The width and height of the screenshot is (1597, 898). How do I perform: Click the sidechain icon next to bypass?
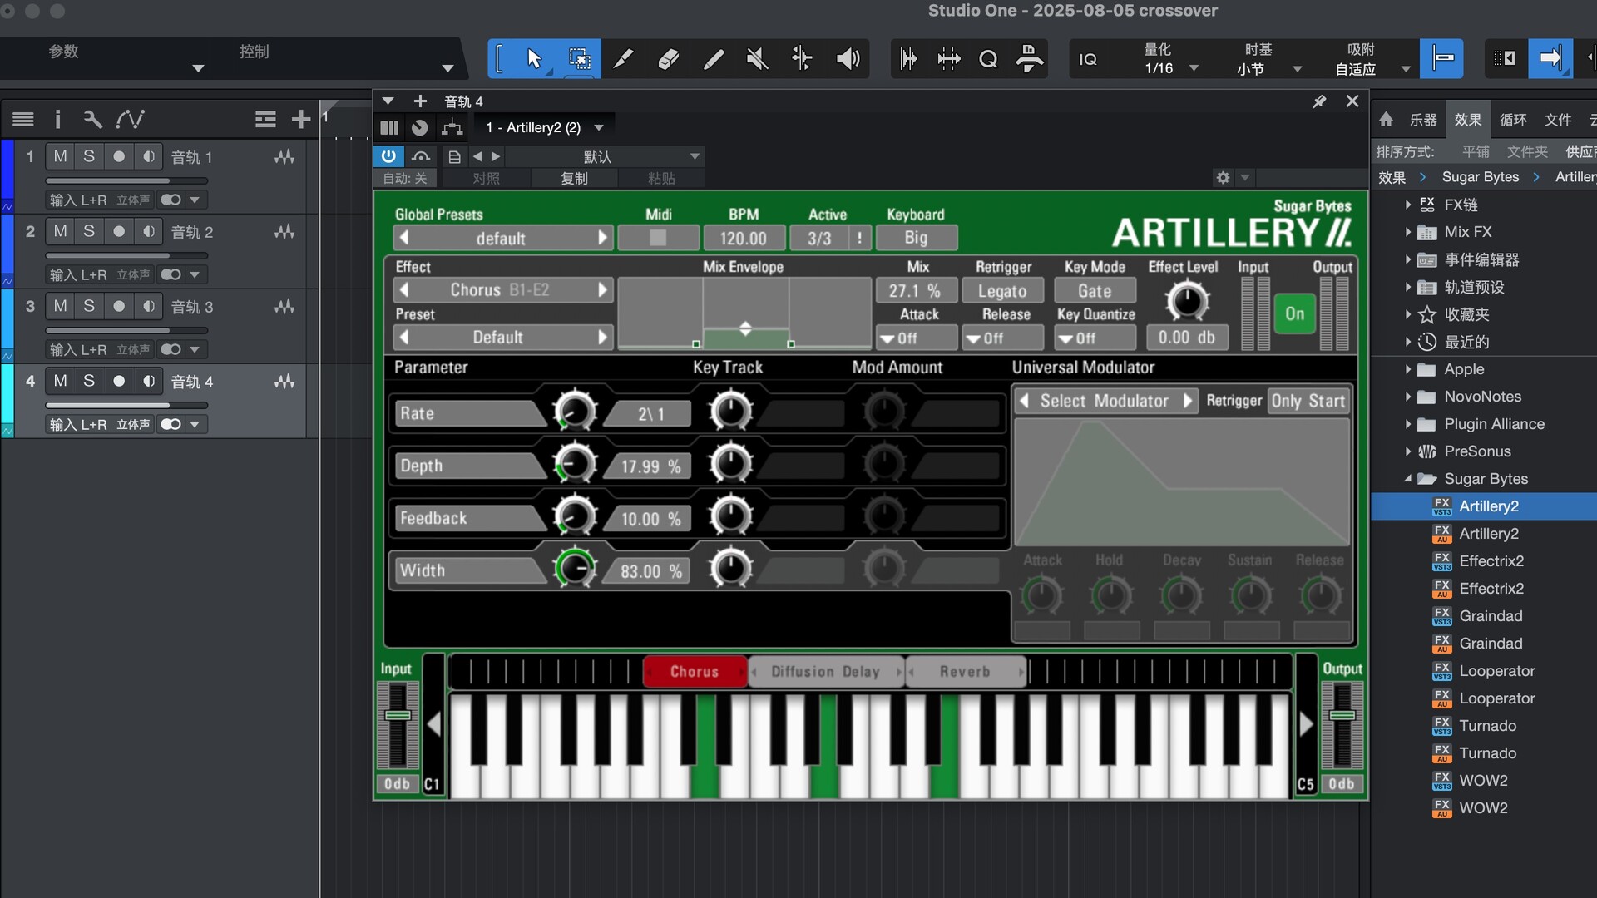pos(421,156)
